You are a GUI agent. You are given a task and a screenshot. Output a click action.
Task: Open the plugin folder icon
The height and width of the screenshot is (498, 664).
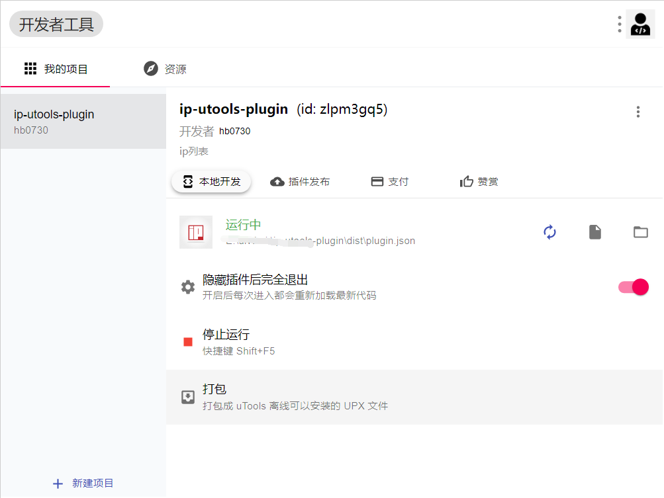click(x=641, y=232)
